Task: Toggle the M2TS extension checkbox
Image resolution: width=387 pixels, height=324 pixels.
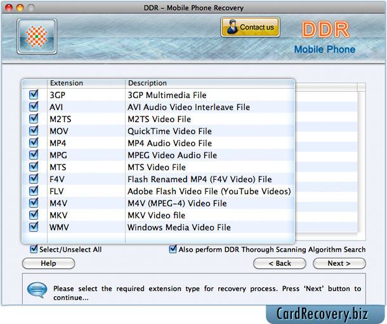Action: tap(34, 119)
